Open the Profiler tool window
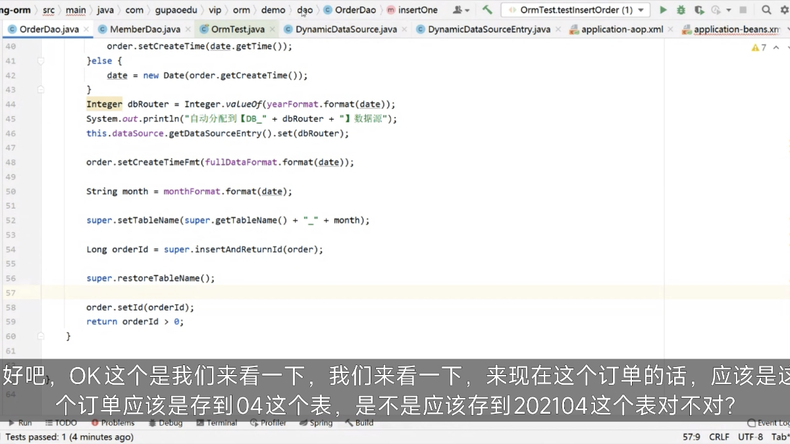790x444 pixels. tap(269, 423)
